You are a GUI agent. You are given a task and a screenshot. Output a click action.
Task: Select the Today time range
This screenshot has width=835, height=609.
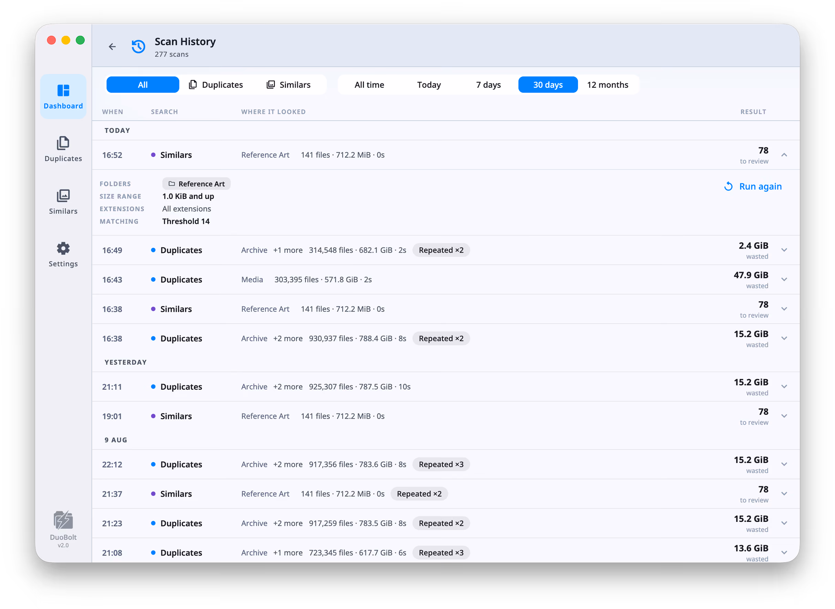pos(429,85)
